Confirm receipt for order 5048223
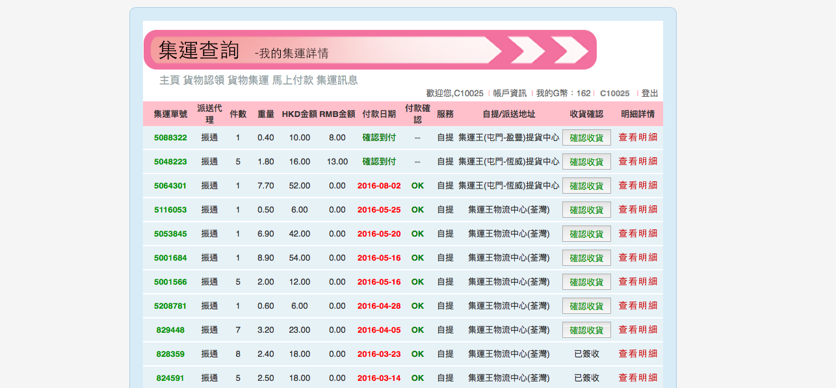The height and width of the screenshot is (388, 836). [x=586, y=162]
